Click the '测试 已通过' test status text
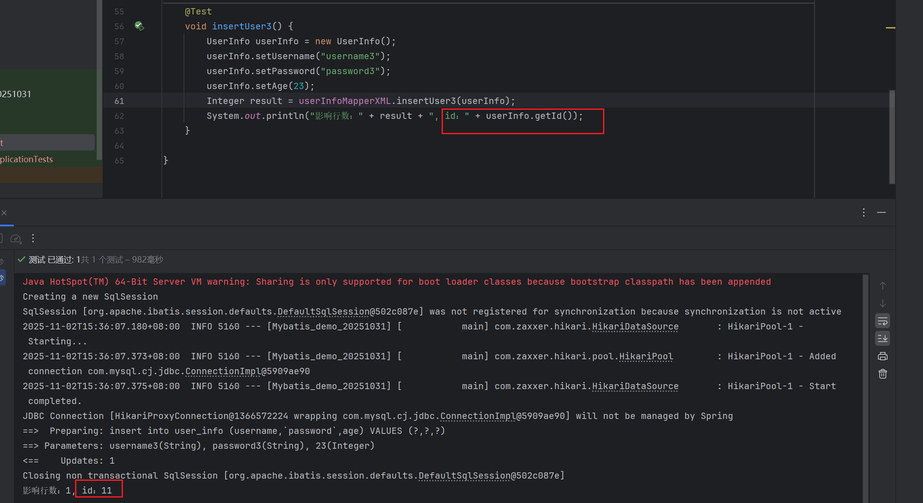Screen dimensions: 923x503 pos(52,259)
